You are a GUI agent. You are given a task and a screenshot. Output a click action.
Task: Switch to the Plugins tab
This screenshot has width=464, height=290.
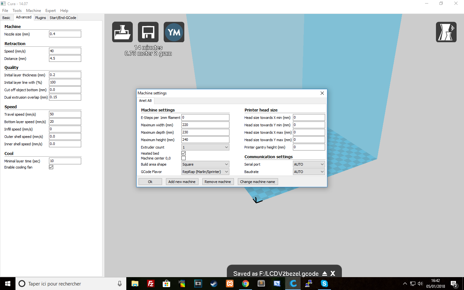coord(41,18)
